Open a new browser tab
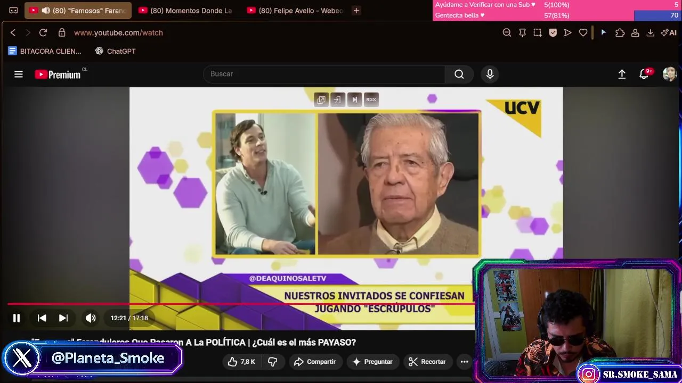Viewport: 682px width, 383px height. [x=356, y=10]
